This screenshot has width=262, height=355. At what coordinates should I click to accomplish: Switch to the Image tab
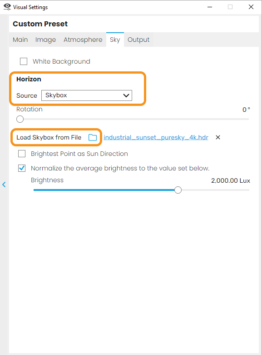pos(45,40)
